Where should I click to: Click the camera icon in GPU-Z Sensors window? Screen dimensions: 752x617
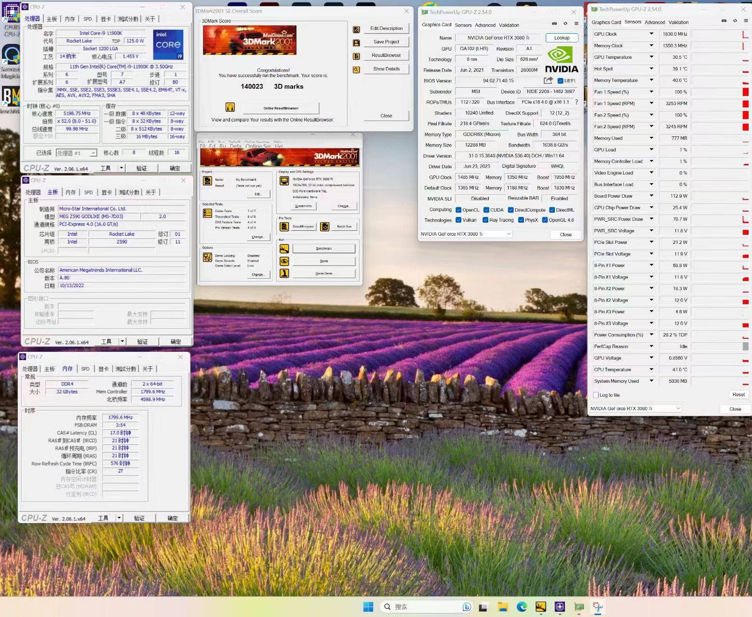(724, 21)
